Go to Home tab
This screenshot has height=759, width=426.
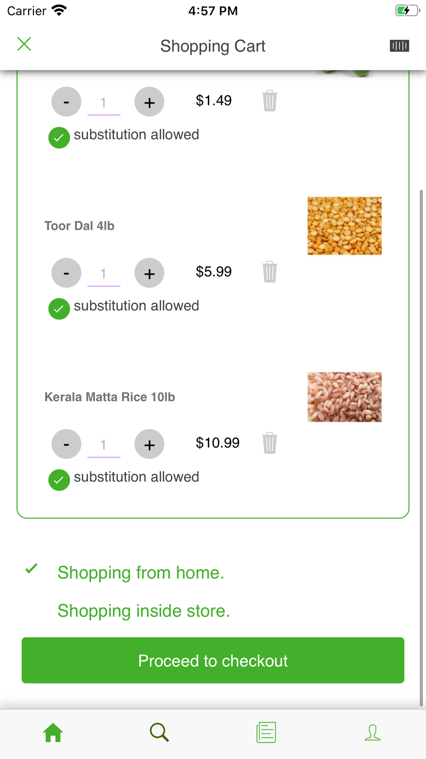53,733
